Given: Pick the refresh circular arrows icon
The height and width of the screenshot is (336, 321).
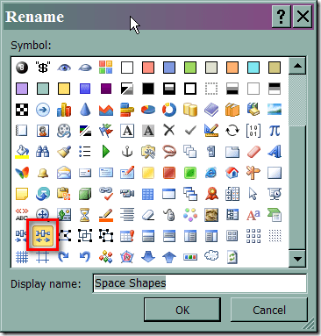Looking at the screenshot, I should (x=232, y=131).
